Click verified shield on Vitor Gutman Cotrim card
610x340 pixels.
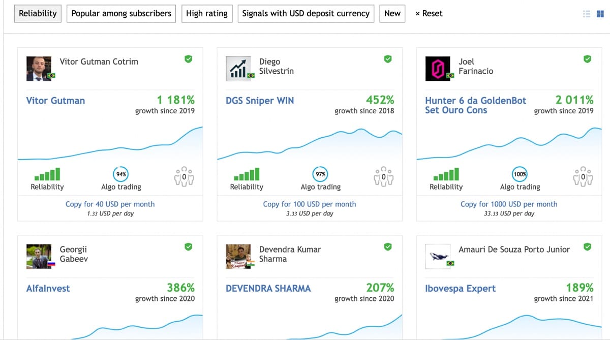tap(188, 59)
